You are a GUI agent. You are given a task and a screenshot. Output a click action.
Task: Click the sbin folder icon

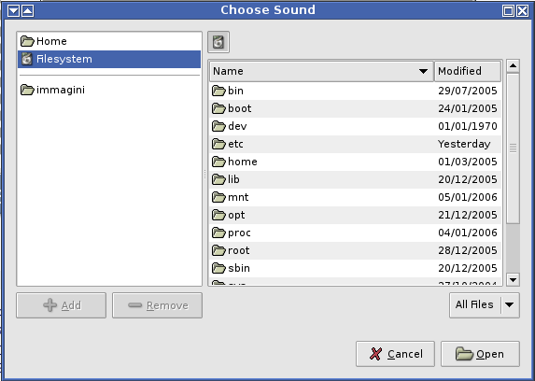218,268
